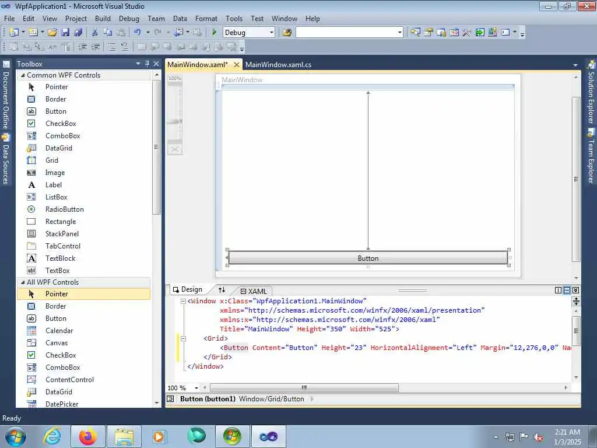Click the designer zoom slider
Image resolution: width=597 pixels, height=448 pixels.
tap(175, 121)
